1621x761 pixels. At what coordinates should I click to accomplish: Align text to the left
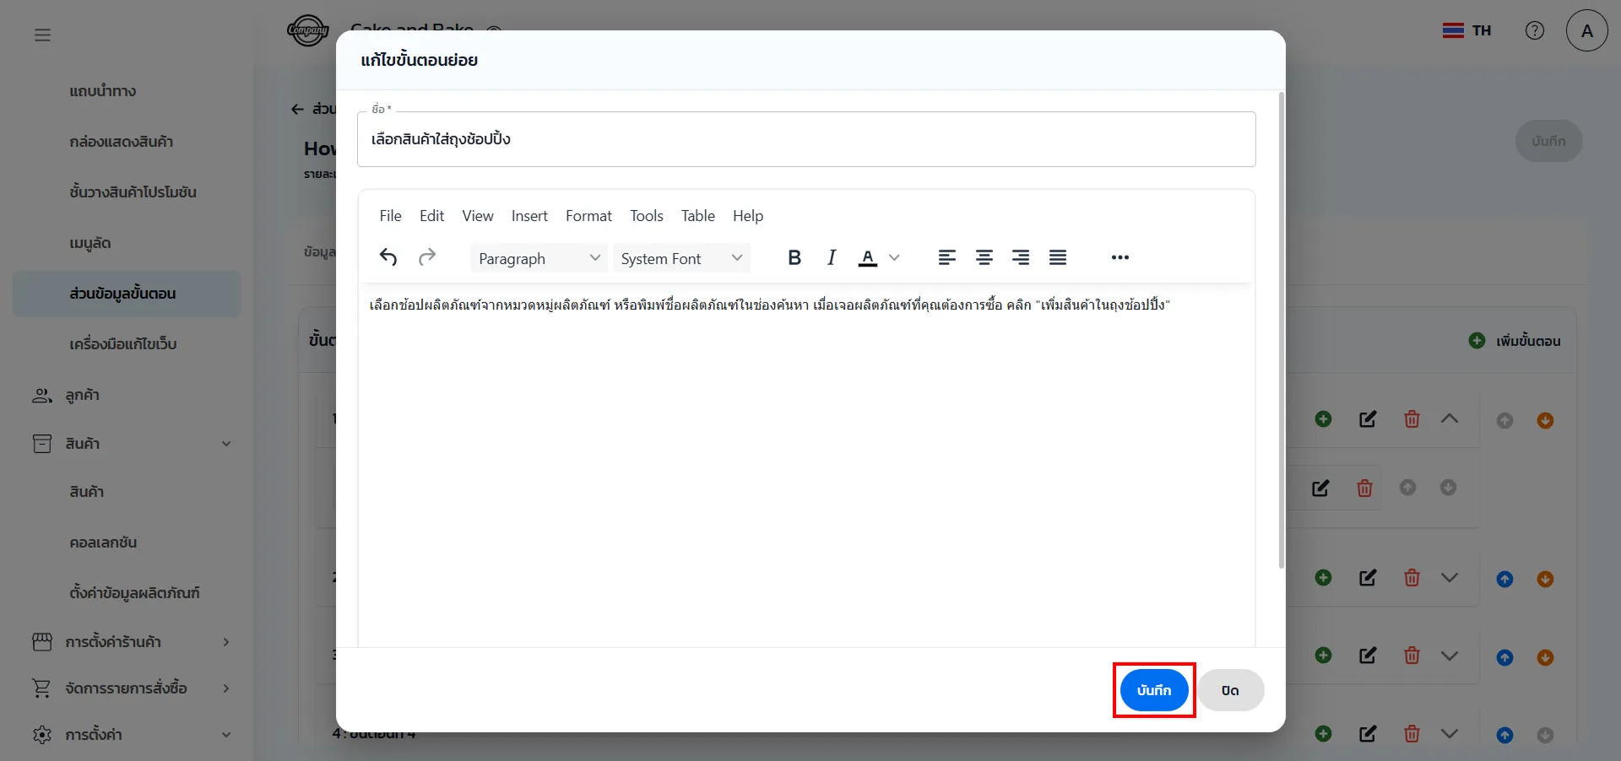click(x=946, y=257)
